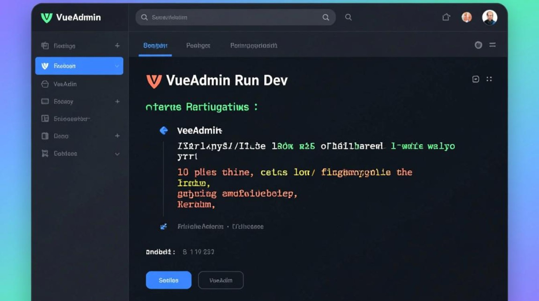This screenshot has width=539, height=301.
Task: Click the orange console line starting with "10"
Action: [295, 173]
